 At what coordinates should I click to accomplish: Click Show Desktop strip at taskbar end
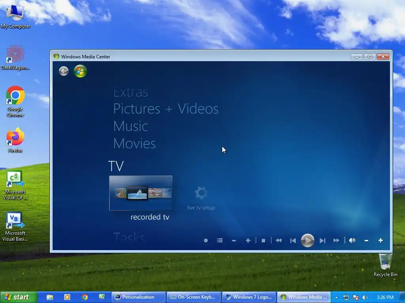[402, 297]
